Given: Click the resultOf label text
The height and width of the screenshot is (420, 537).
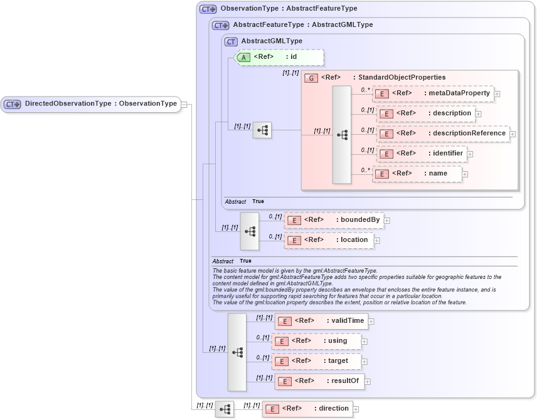Looking at the screenshot, I should coord(345,381).
